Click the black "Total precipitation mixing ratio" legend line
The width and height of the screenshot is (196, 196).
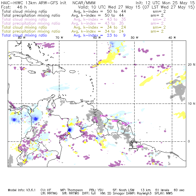[x=31, y=15]
